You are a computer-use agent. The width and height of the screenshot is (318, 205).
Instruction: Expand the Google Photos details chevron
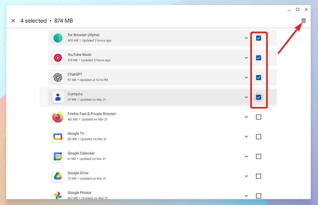(246, 196)
